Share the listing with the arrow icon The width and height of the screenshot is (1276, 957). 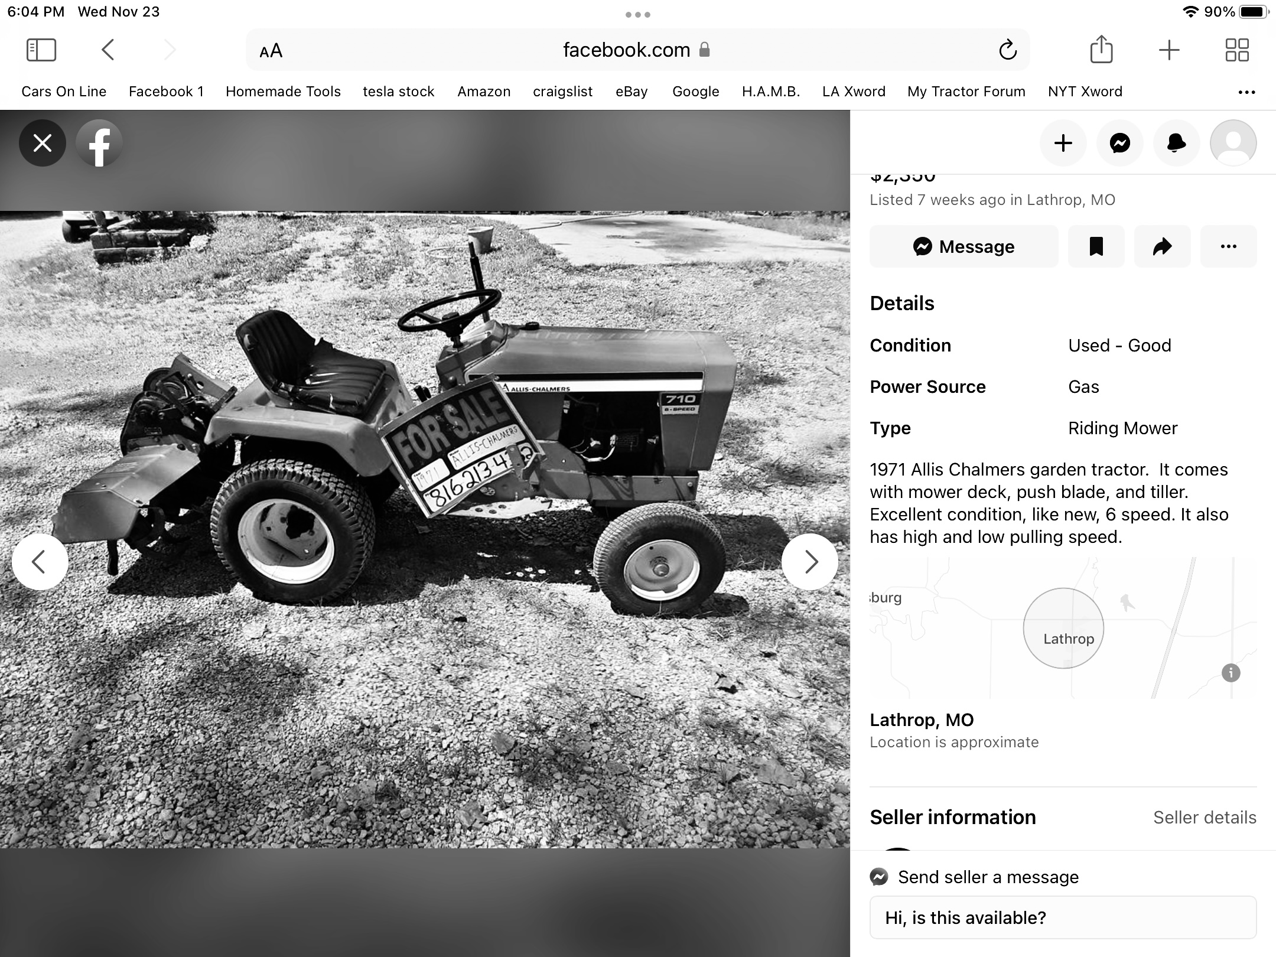pyautogui.click(x=1163, y=246)
